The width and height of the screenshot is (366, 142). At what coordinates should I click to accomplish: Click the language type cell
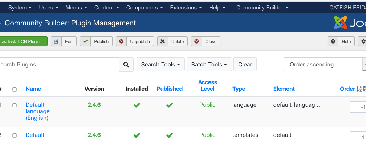click(244, 105)
